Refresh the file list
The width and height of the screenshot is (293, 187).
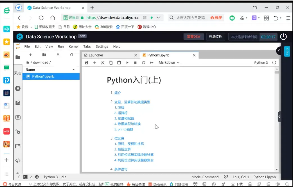(72, 55)
